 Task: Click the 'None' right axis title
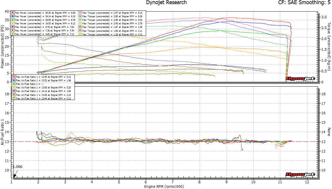[x=329, y=132]
